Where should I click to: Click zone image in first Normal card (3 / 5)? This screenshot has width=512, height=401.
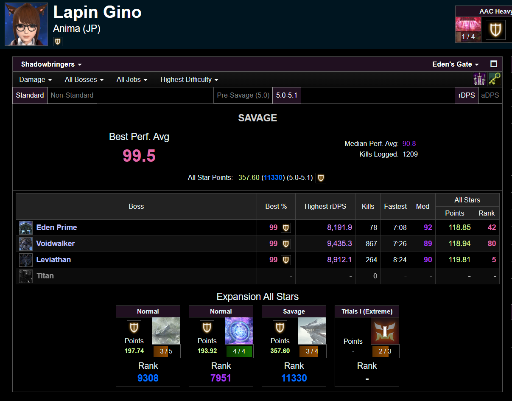point(166,331)
